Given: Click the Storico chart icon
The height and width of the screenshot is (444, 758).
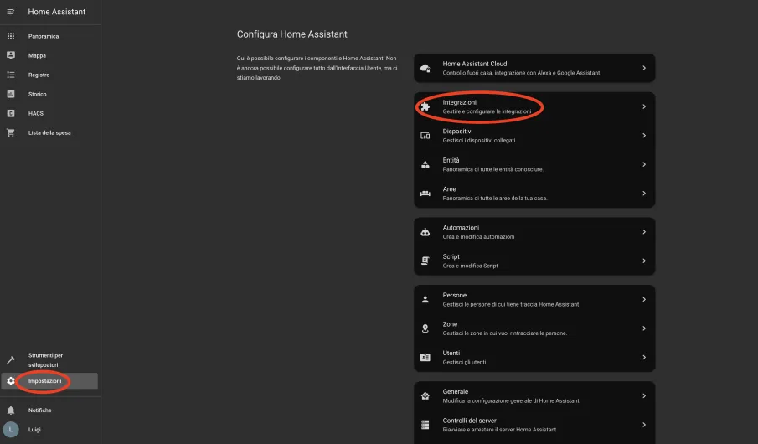Looking at the screenshot, I should click(11, 95).
